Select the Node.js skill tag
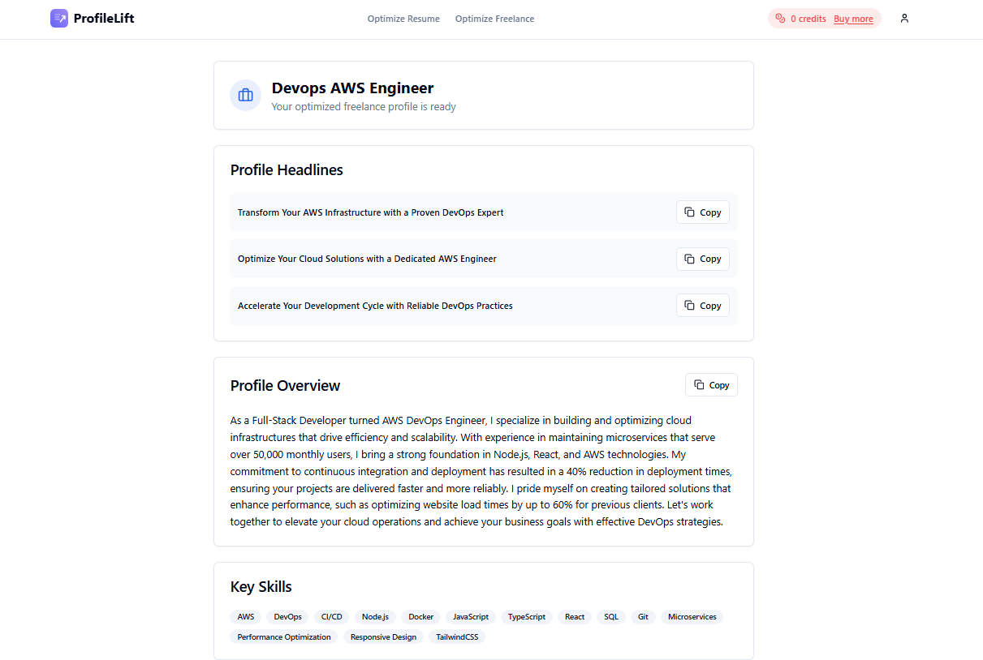 pos(376,617)
